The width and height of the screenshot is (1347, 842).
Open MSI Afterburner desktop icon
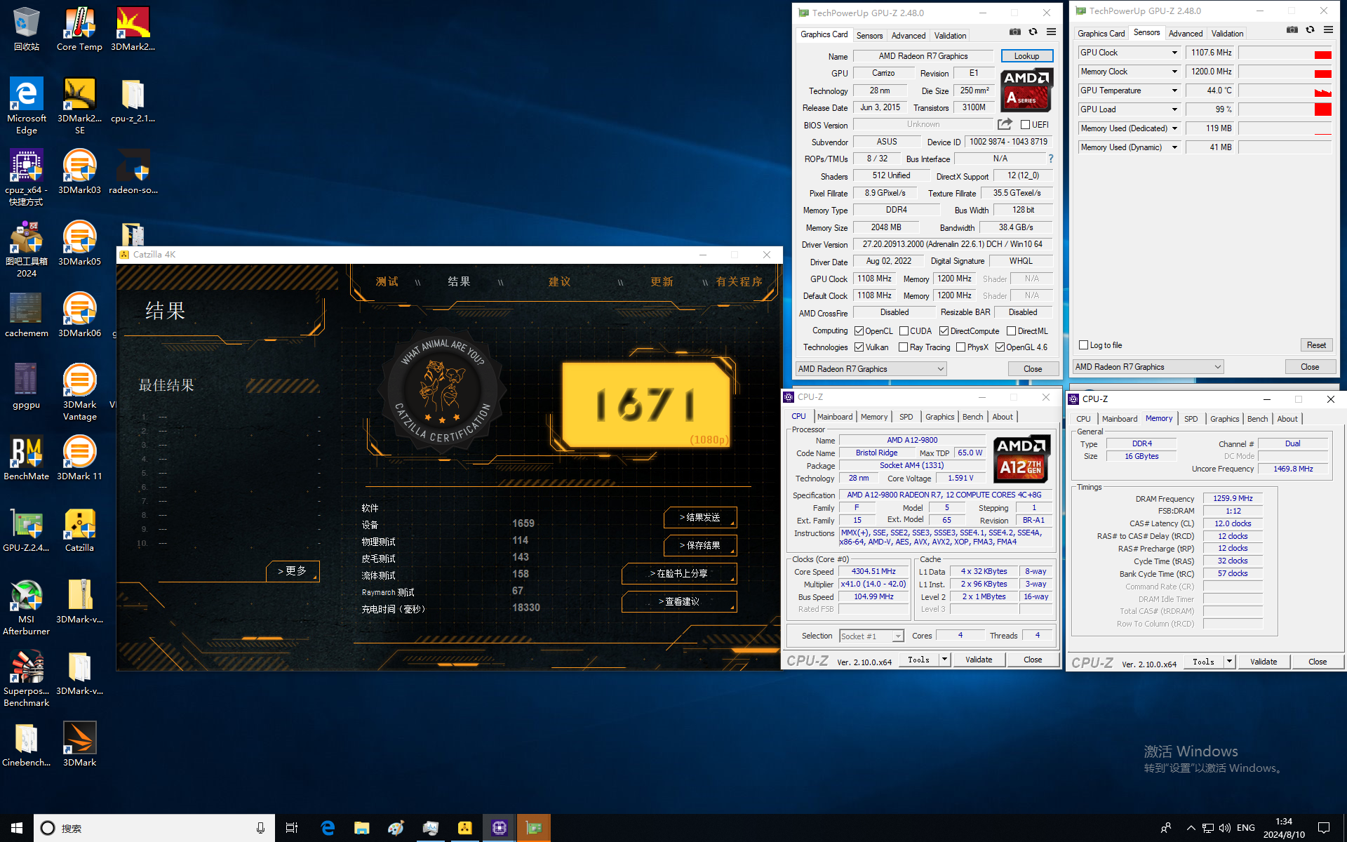coord(26,608)
